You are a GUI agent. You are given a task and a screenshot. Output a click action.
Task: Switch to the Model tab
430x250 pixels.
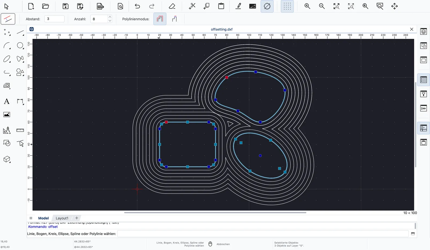pyautogui.click(x=44, y=218)
